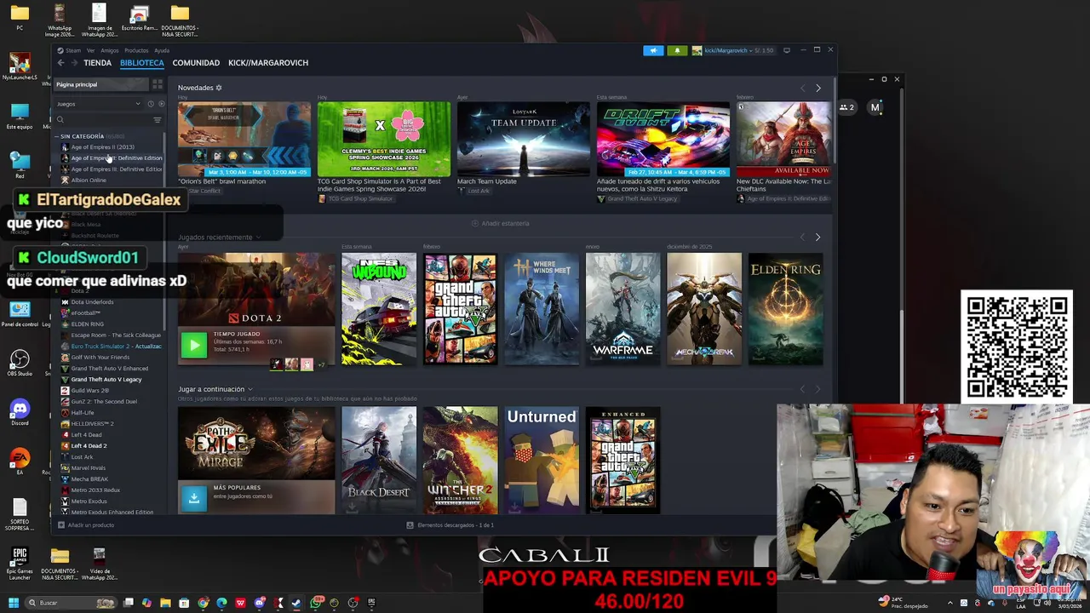
Task: Click the library search magnifier icon
Action: pyautogui.click(x=60, y=120)
